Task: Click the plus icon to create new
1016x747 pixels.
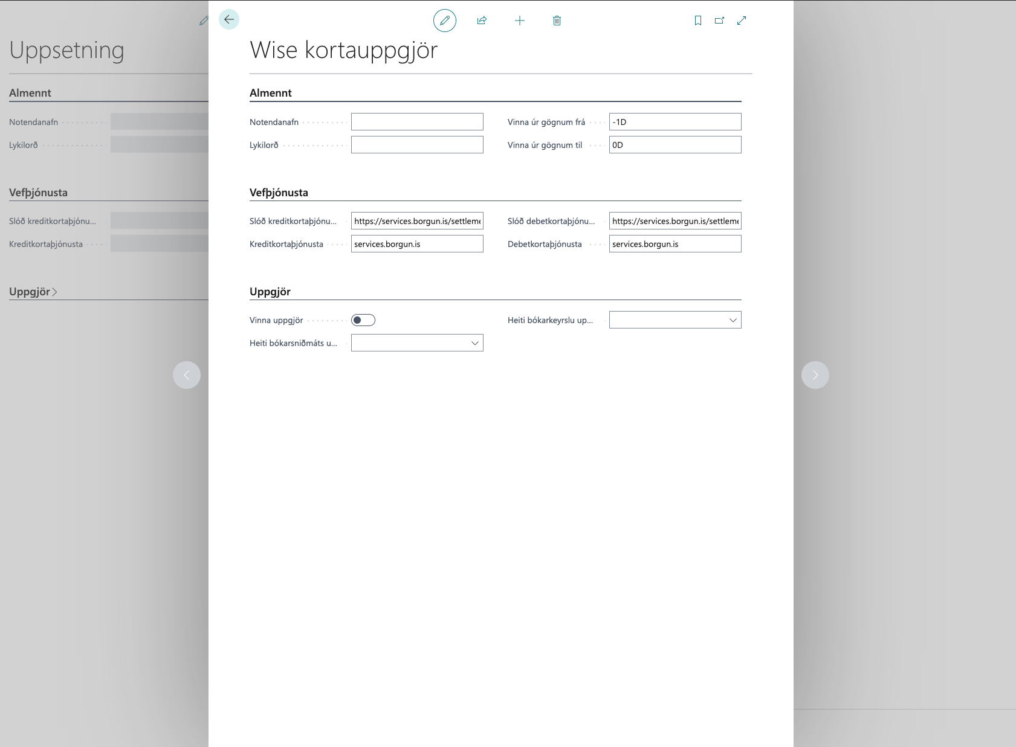Action: (x=520, y=21)
